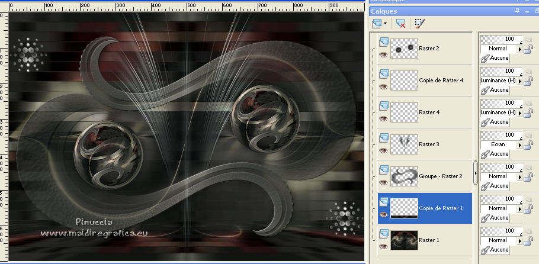Select layer name 'Copie de Raster 4'
The width and height of the screenshot is (539, 264).
tap(441, 81)
